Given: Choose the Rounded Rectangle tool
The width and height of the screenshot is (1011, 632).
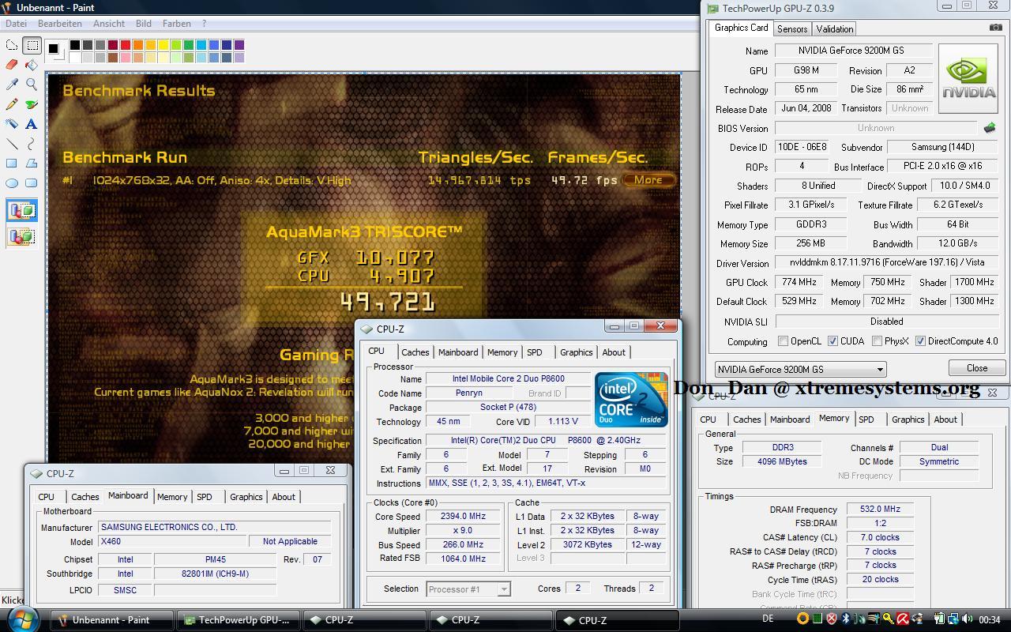Looking at the screenshot, I should point(32,183).
